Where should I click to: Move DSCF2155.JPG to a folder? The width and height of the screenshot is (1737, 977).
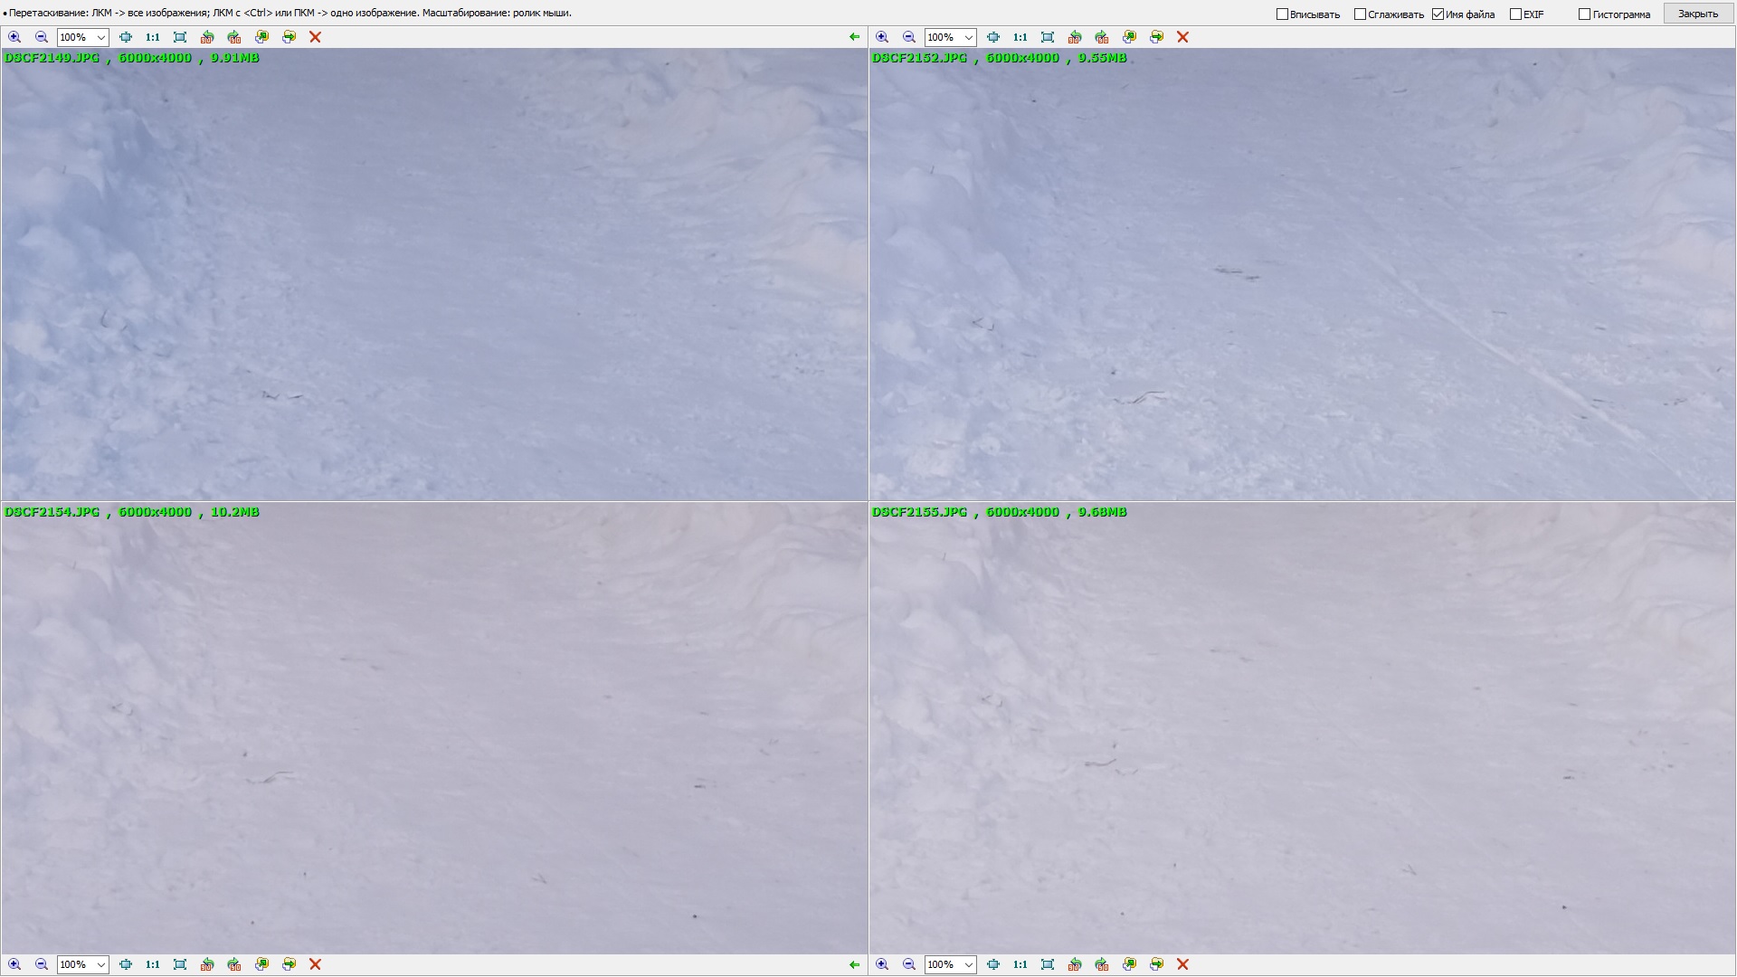(1156, 964)
